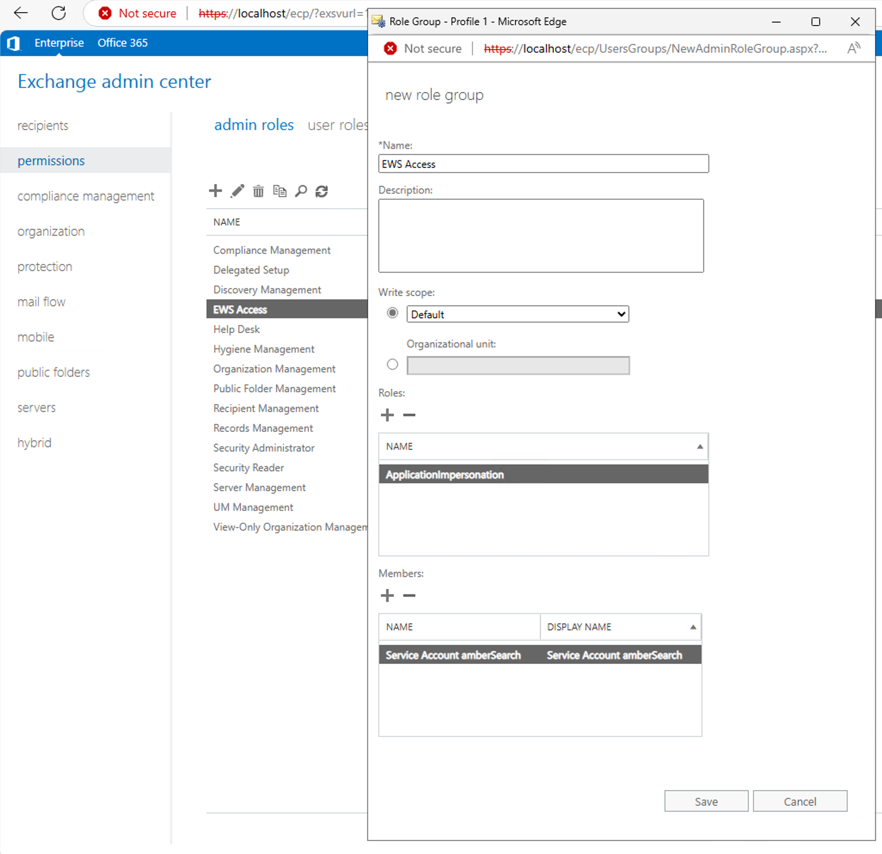Screen dimensions: 882x854
Task: Select Delegated Setup in role list
Action: point(251,270)
